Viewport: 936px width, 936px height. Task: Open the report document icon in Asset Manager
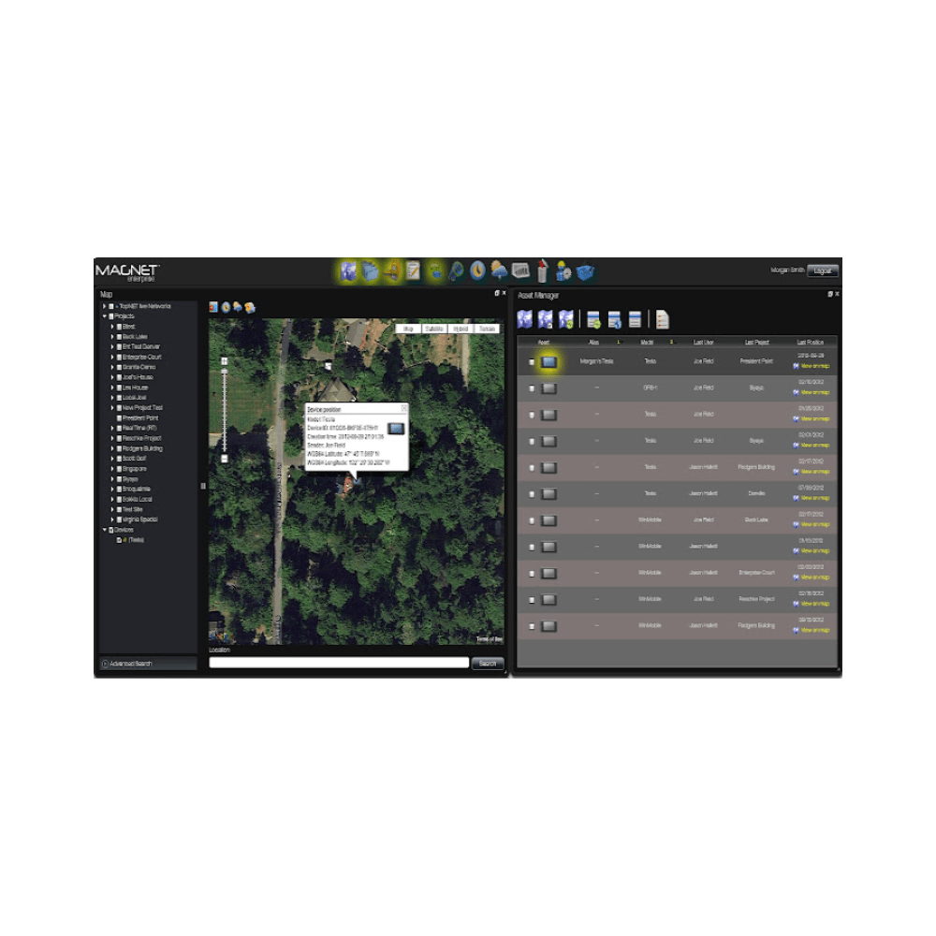coord(662,320)
